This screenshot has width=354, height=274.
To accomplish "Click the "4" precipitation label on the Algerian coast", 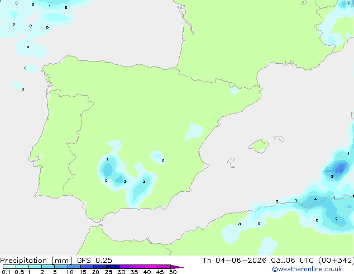I will click(x=315, y=199).
